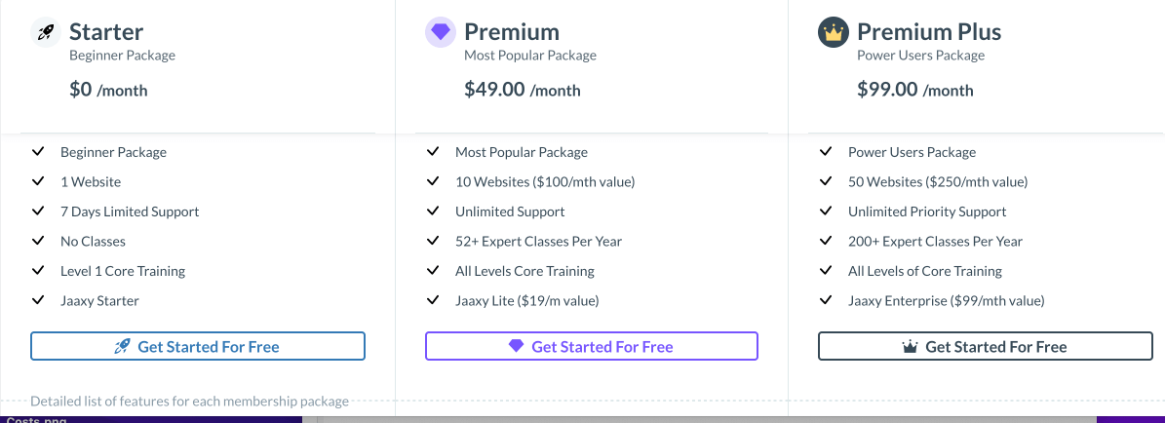Click the checkmark beside Unlimited Priority Support
Image resolution: width=1165 pixels, height=423 pixels.
(826, 211)
